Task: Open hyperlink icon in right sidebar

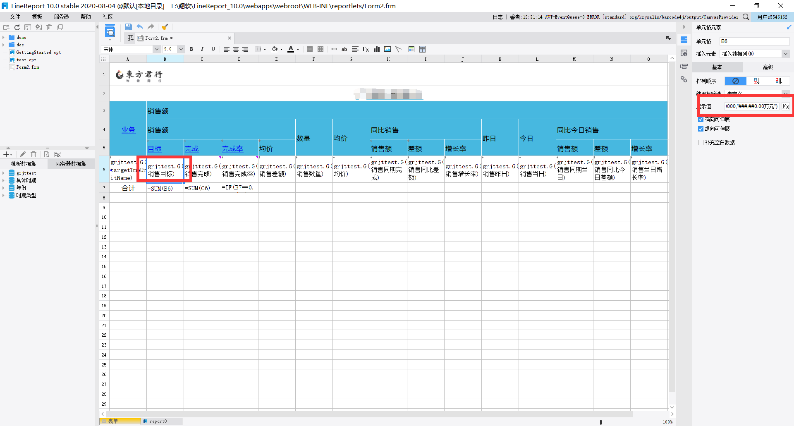Action: [684, 79]
